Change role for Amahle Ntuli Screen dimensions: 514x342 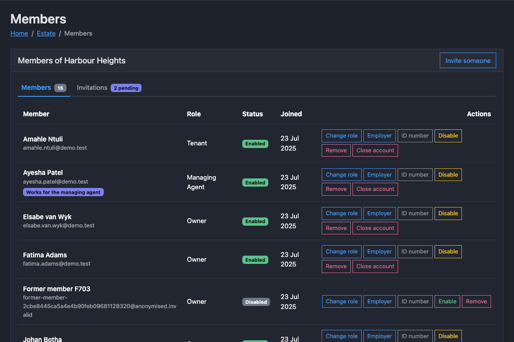pyautogui.click(x=342, y=136)
